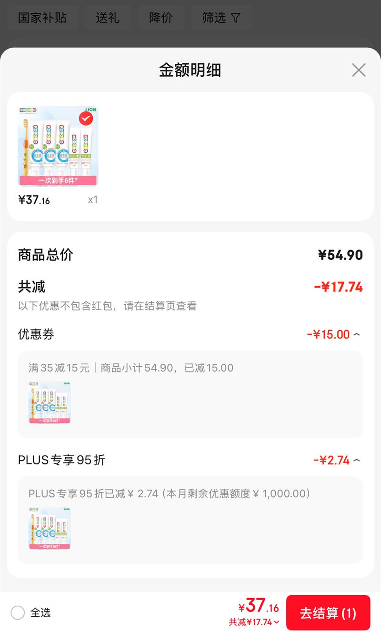This screenshot has width=381, height=631.
Task: Open product thumbnail under PLUS专享95折 section
Action: click(50, 528)
